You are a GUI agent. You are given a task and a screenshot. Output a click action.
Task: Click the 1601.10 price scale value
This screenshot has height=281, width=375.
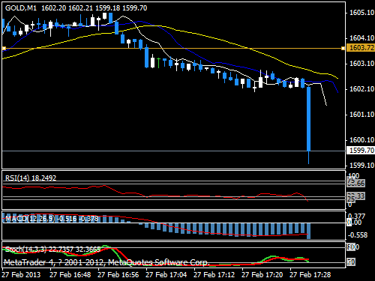(x=361, y=115)
